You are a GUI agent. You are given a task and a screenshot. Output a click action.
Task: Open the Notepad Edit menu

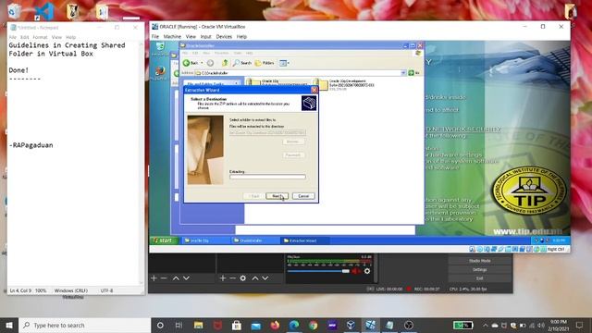click(25, 37)
